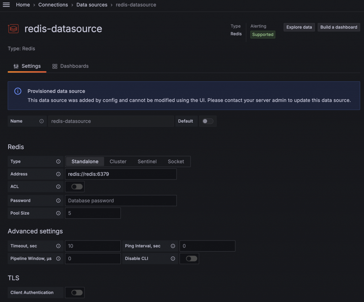The height and width of the screenshot is (302, 364).
Task: Show info tooltip for Pipeline Window
Action: 58,258
